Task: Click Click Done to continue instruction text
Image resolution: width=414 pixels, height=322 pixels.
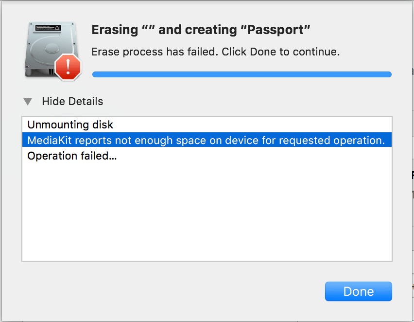Action: (281, 52)
